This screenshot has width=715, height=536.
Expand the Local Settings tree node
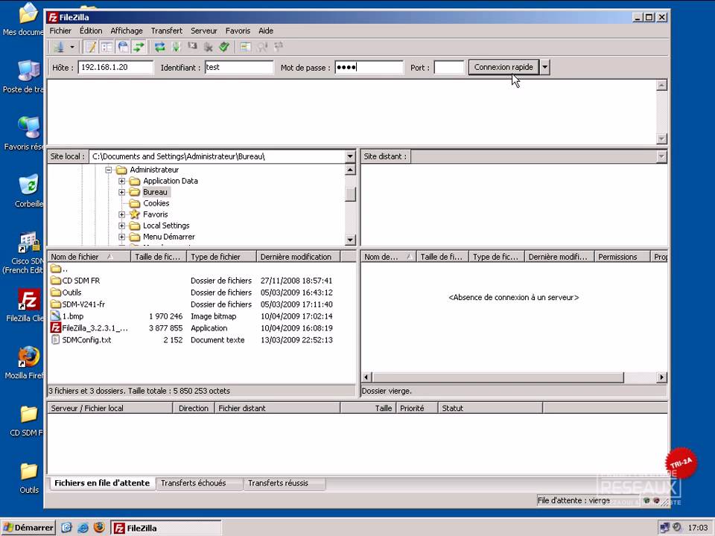(121, 226)
